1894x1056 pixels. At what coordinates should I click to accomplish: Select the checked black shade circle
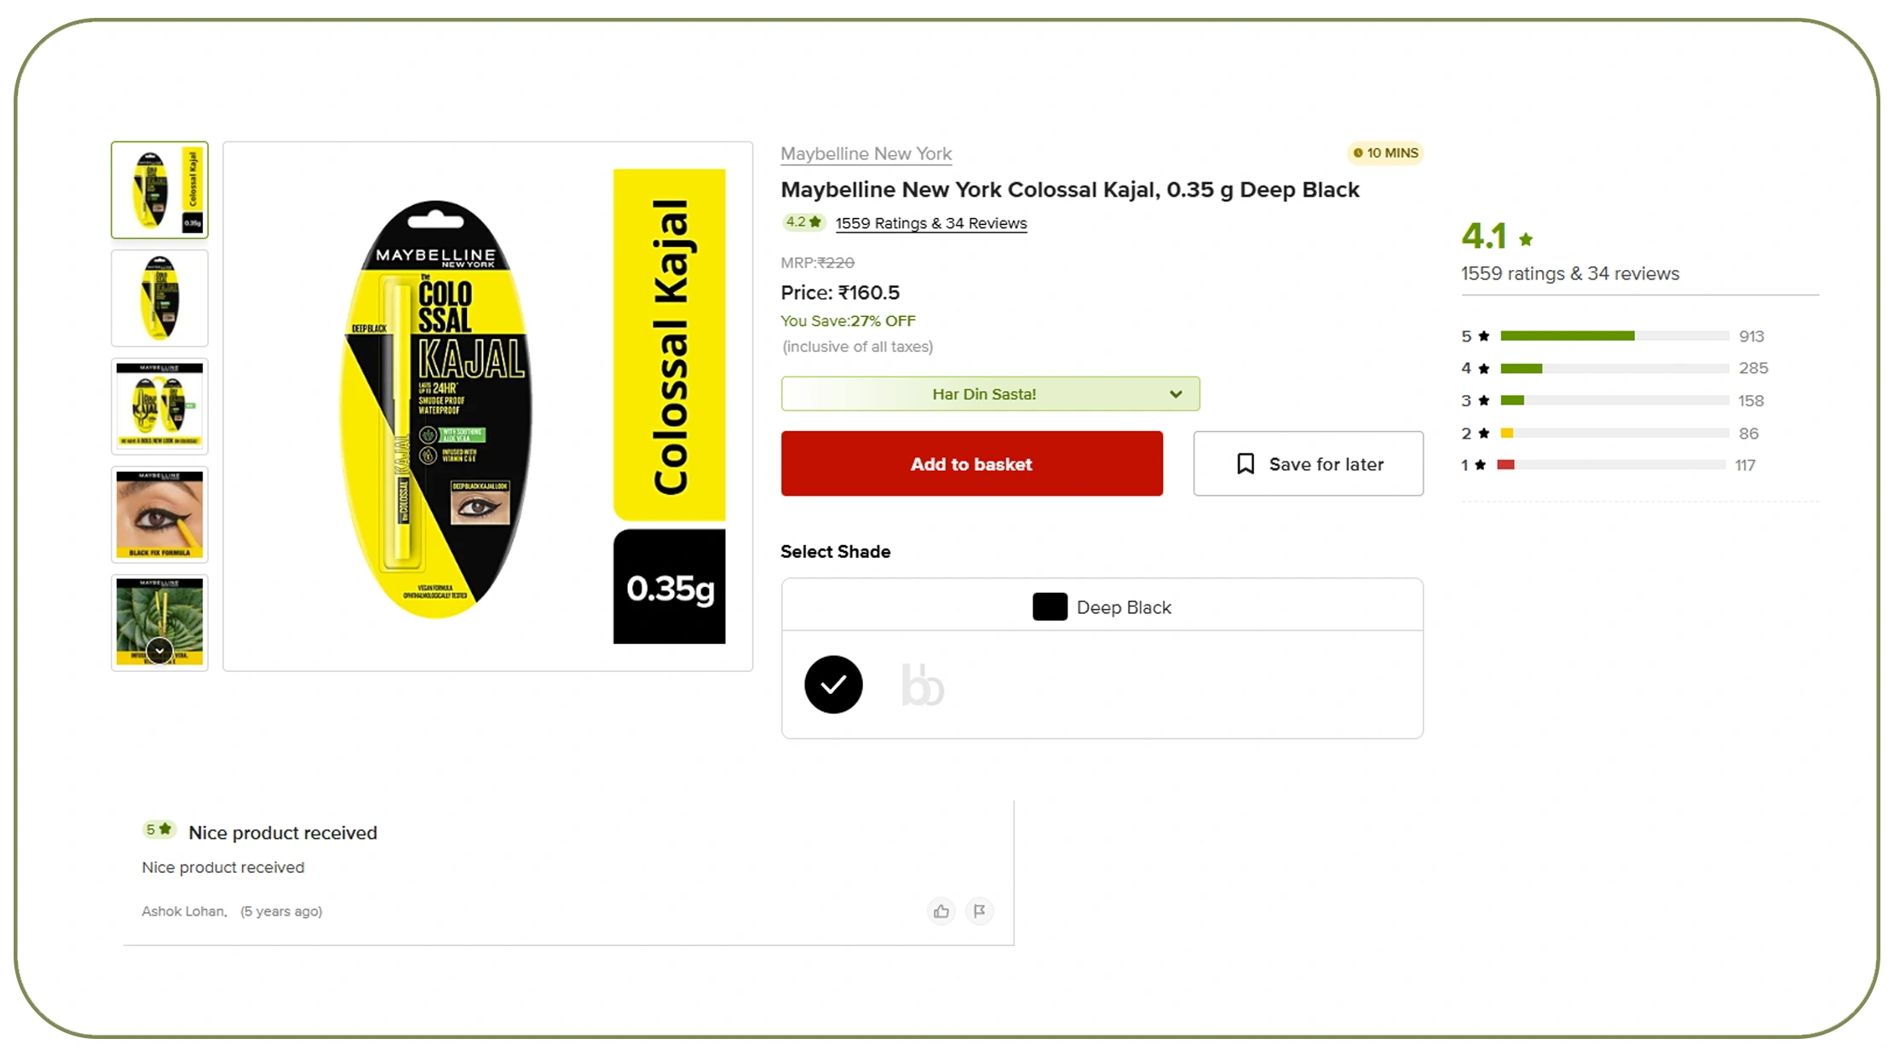coord(833,685)
